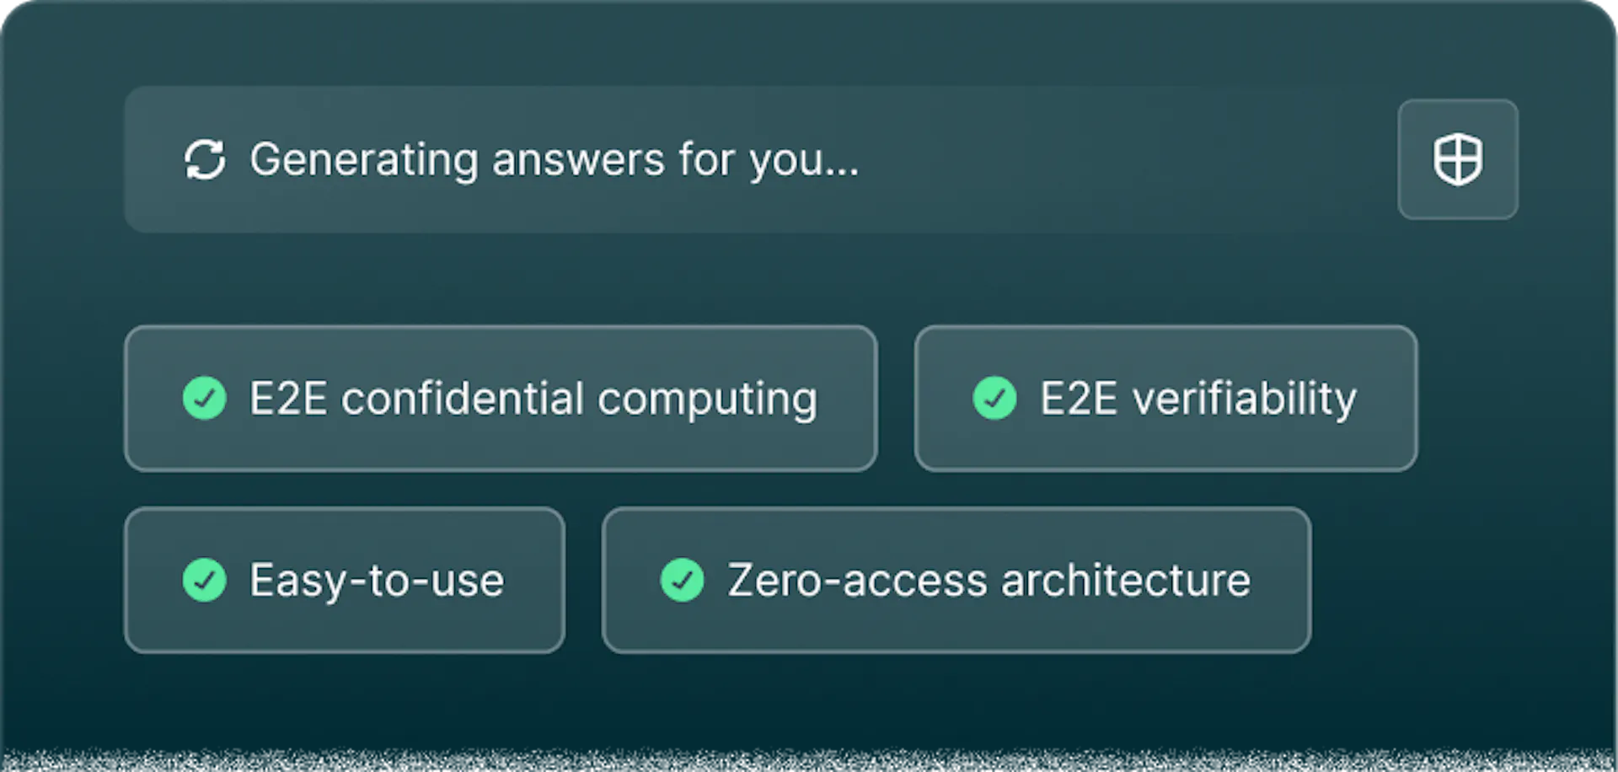Click the "confidential computing" label text

tap(579, 399)
